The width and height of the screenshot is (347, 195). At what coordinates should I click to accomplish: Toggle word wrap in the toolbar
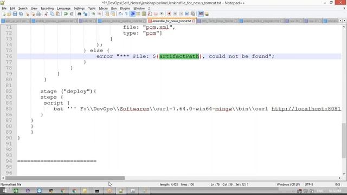pos(120,14)
